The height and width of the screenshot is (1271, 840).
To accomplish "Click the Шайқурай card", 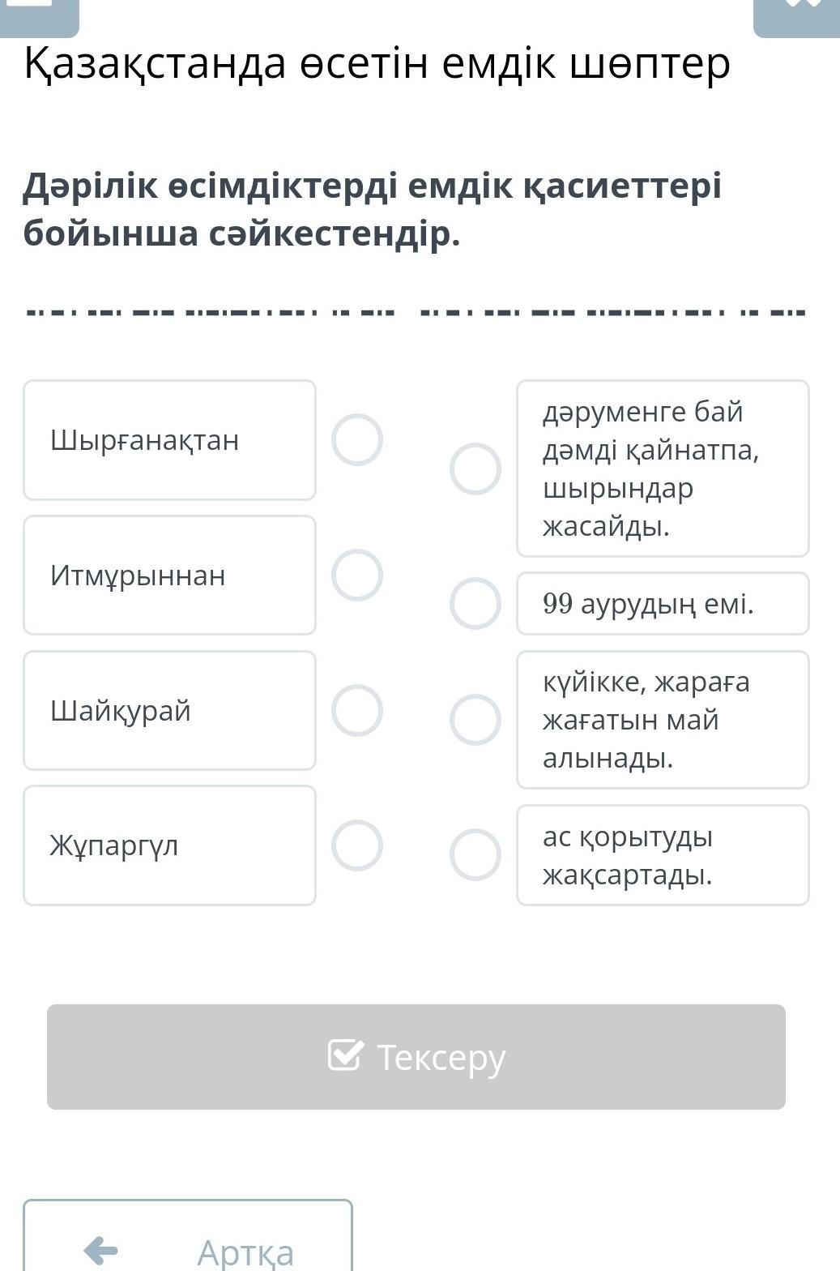I will [x=169, y=711].
